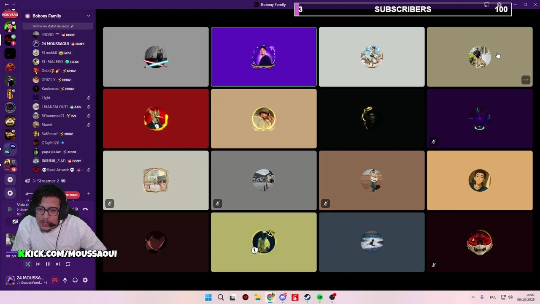540x304 pixels.
Task: Open Spotify from the taskbar
Action: tap(320, 297)
